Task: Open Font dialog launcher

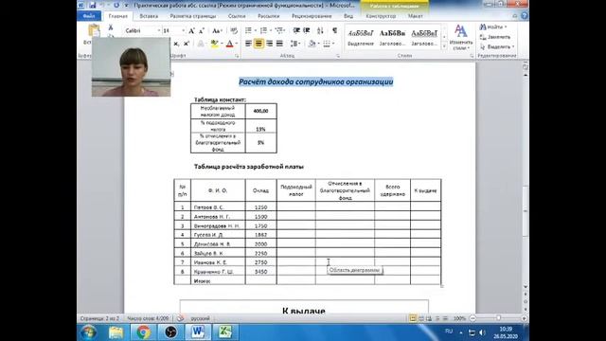Action: pos(237,56)
